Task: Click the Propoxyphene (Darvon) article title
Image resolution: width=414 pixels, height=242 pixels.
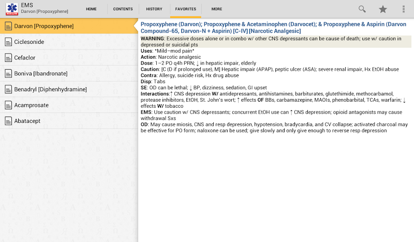Action: (x=273, y=28)
